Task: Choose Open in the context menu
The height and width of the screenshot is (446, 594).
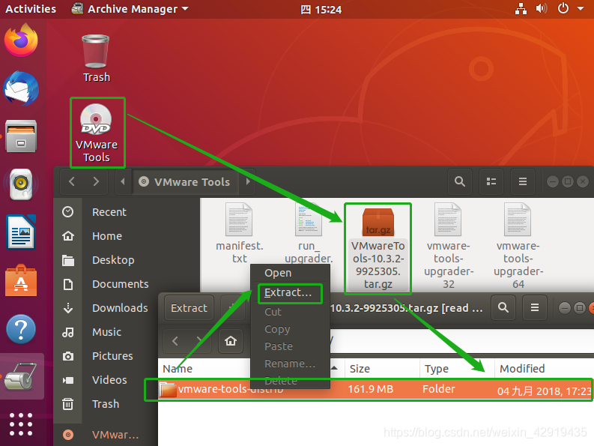Action: click(x=290, y=273)
